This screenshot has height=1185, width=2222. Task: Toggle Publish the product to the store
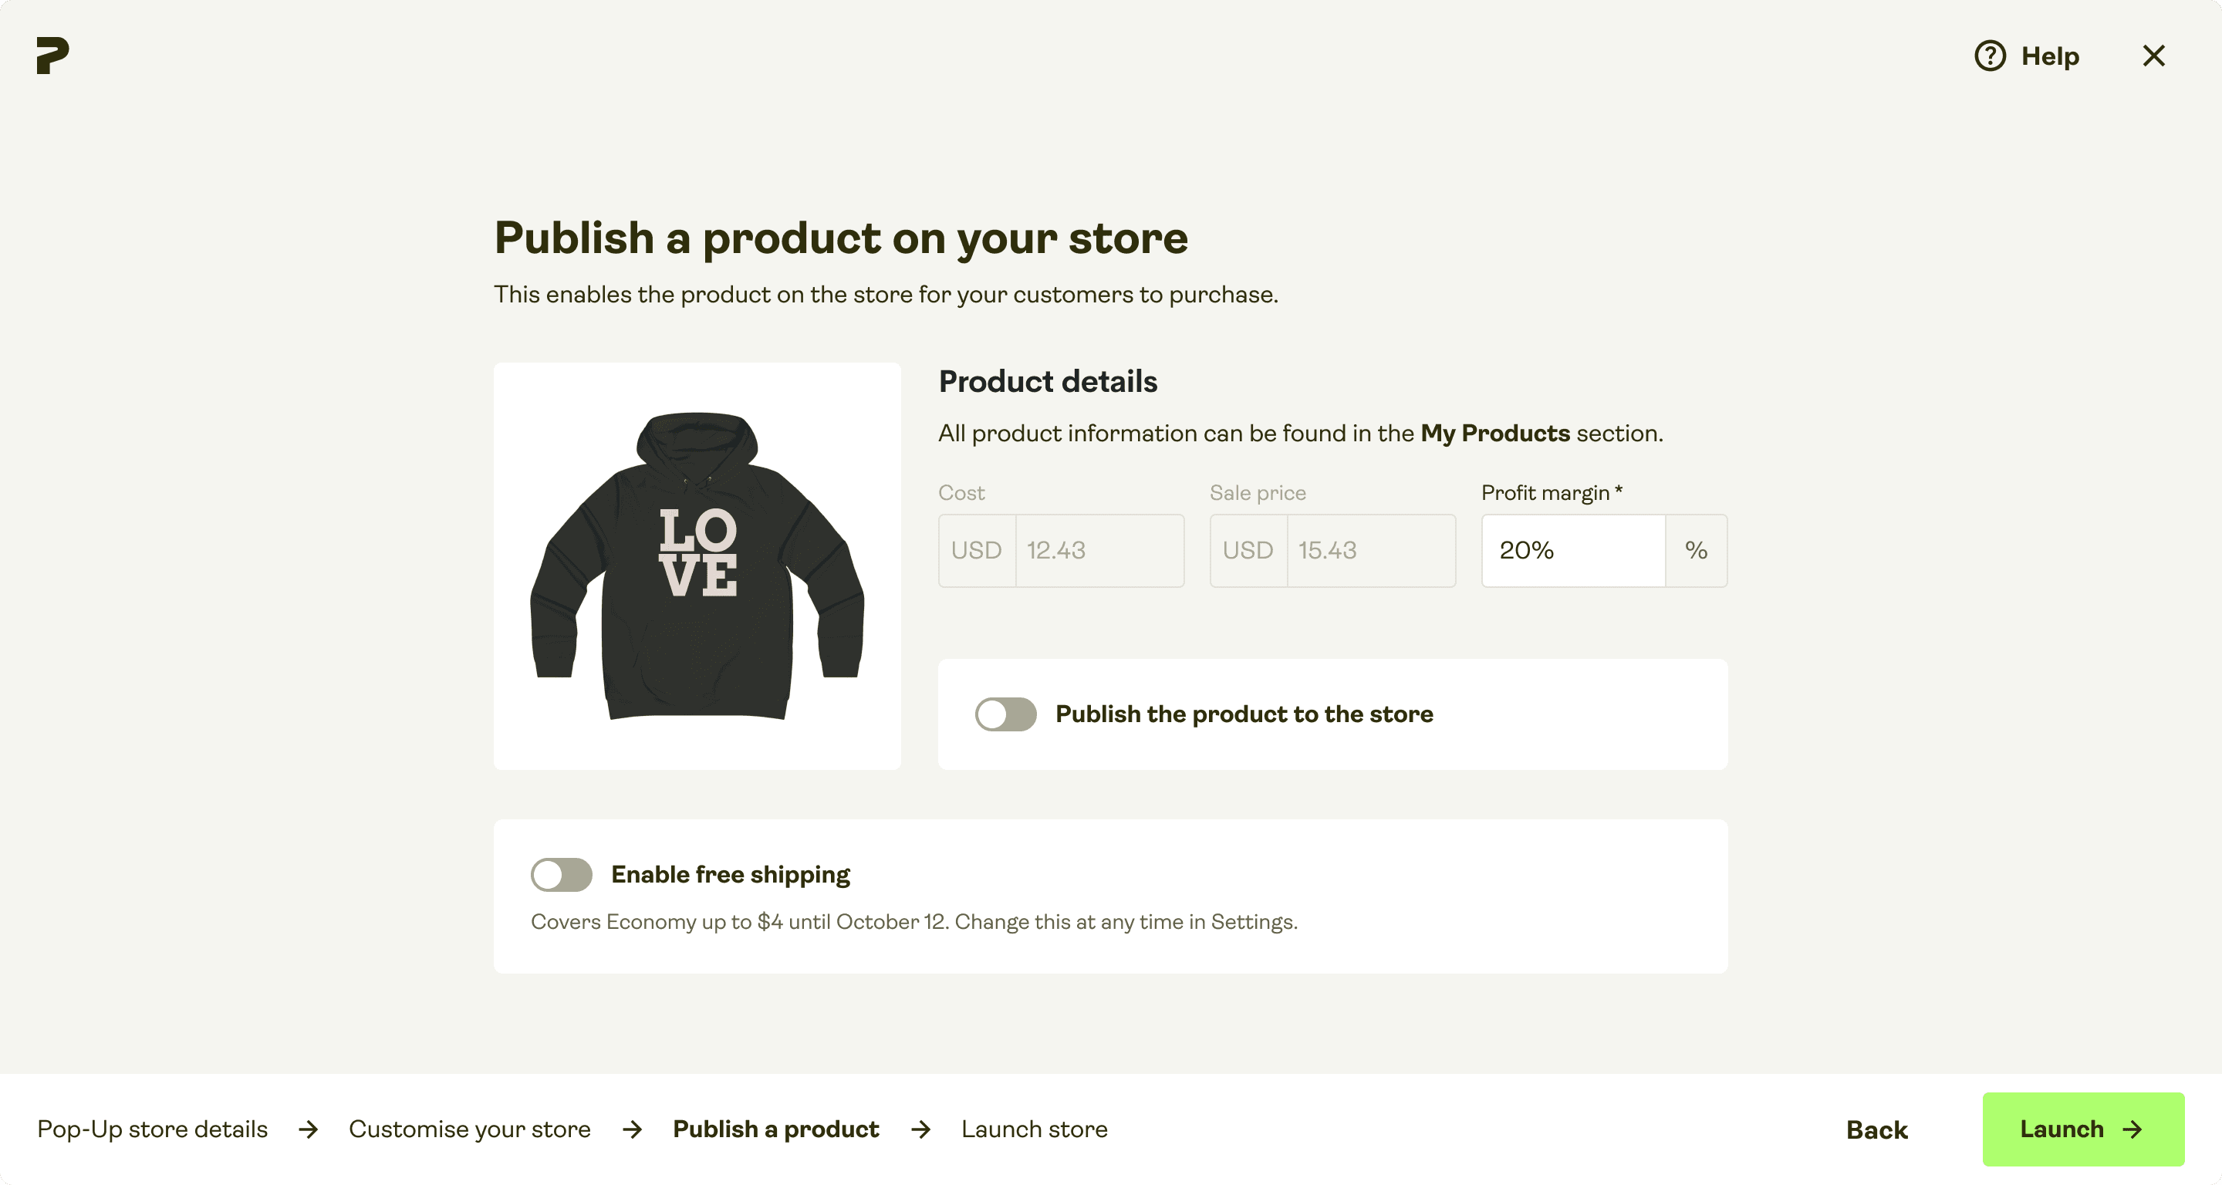(x=1006, y=714)
